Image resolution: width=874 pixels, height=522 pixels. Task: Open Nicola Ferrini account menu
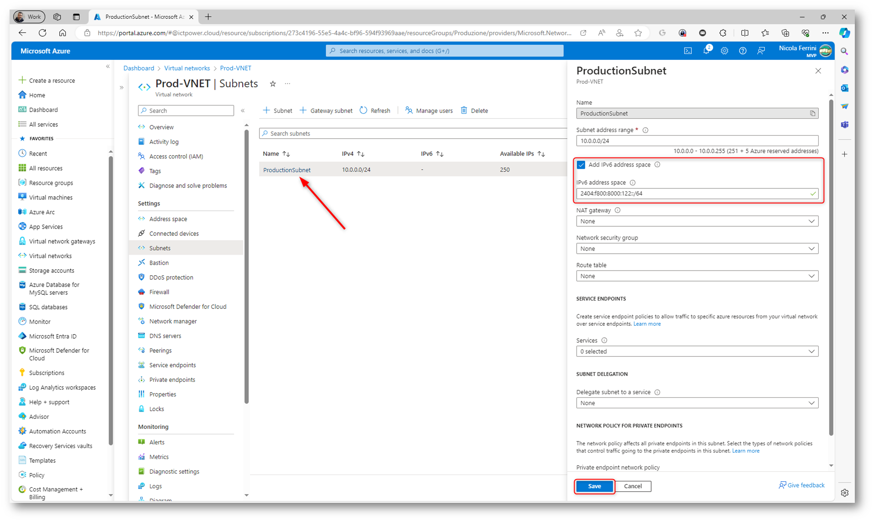coord(805,51)
